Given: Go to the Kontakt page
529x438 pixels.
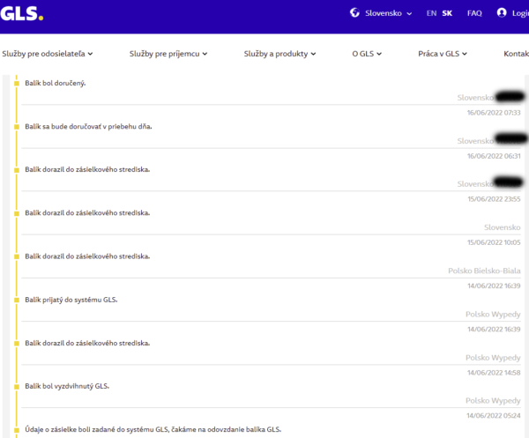Looking at the screenshot, I should coord(516,54).
